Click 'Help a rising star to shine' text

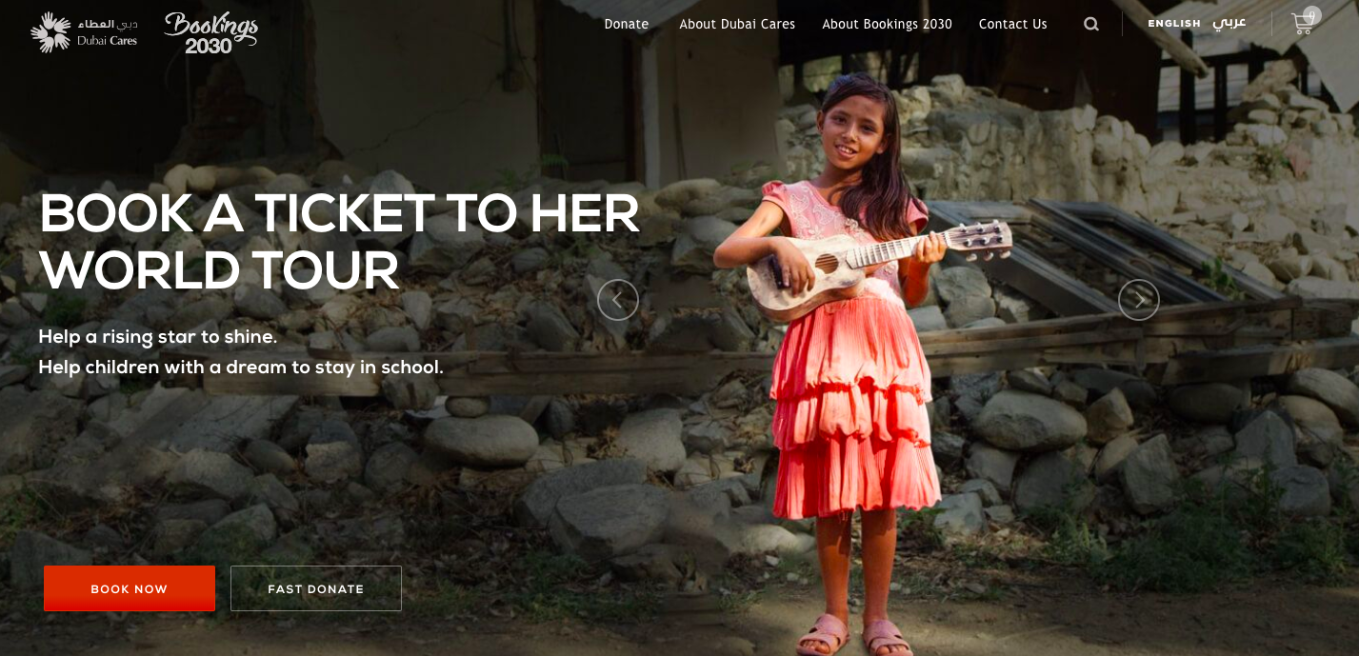[158, 336]
